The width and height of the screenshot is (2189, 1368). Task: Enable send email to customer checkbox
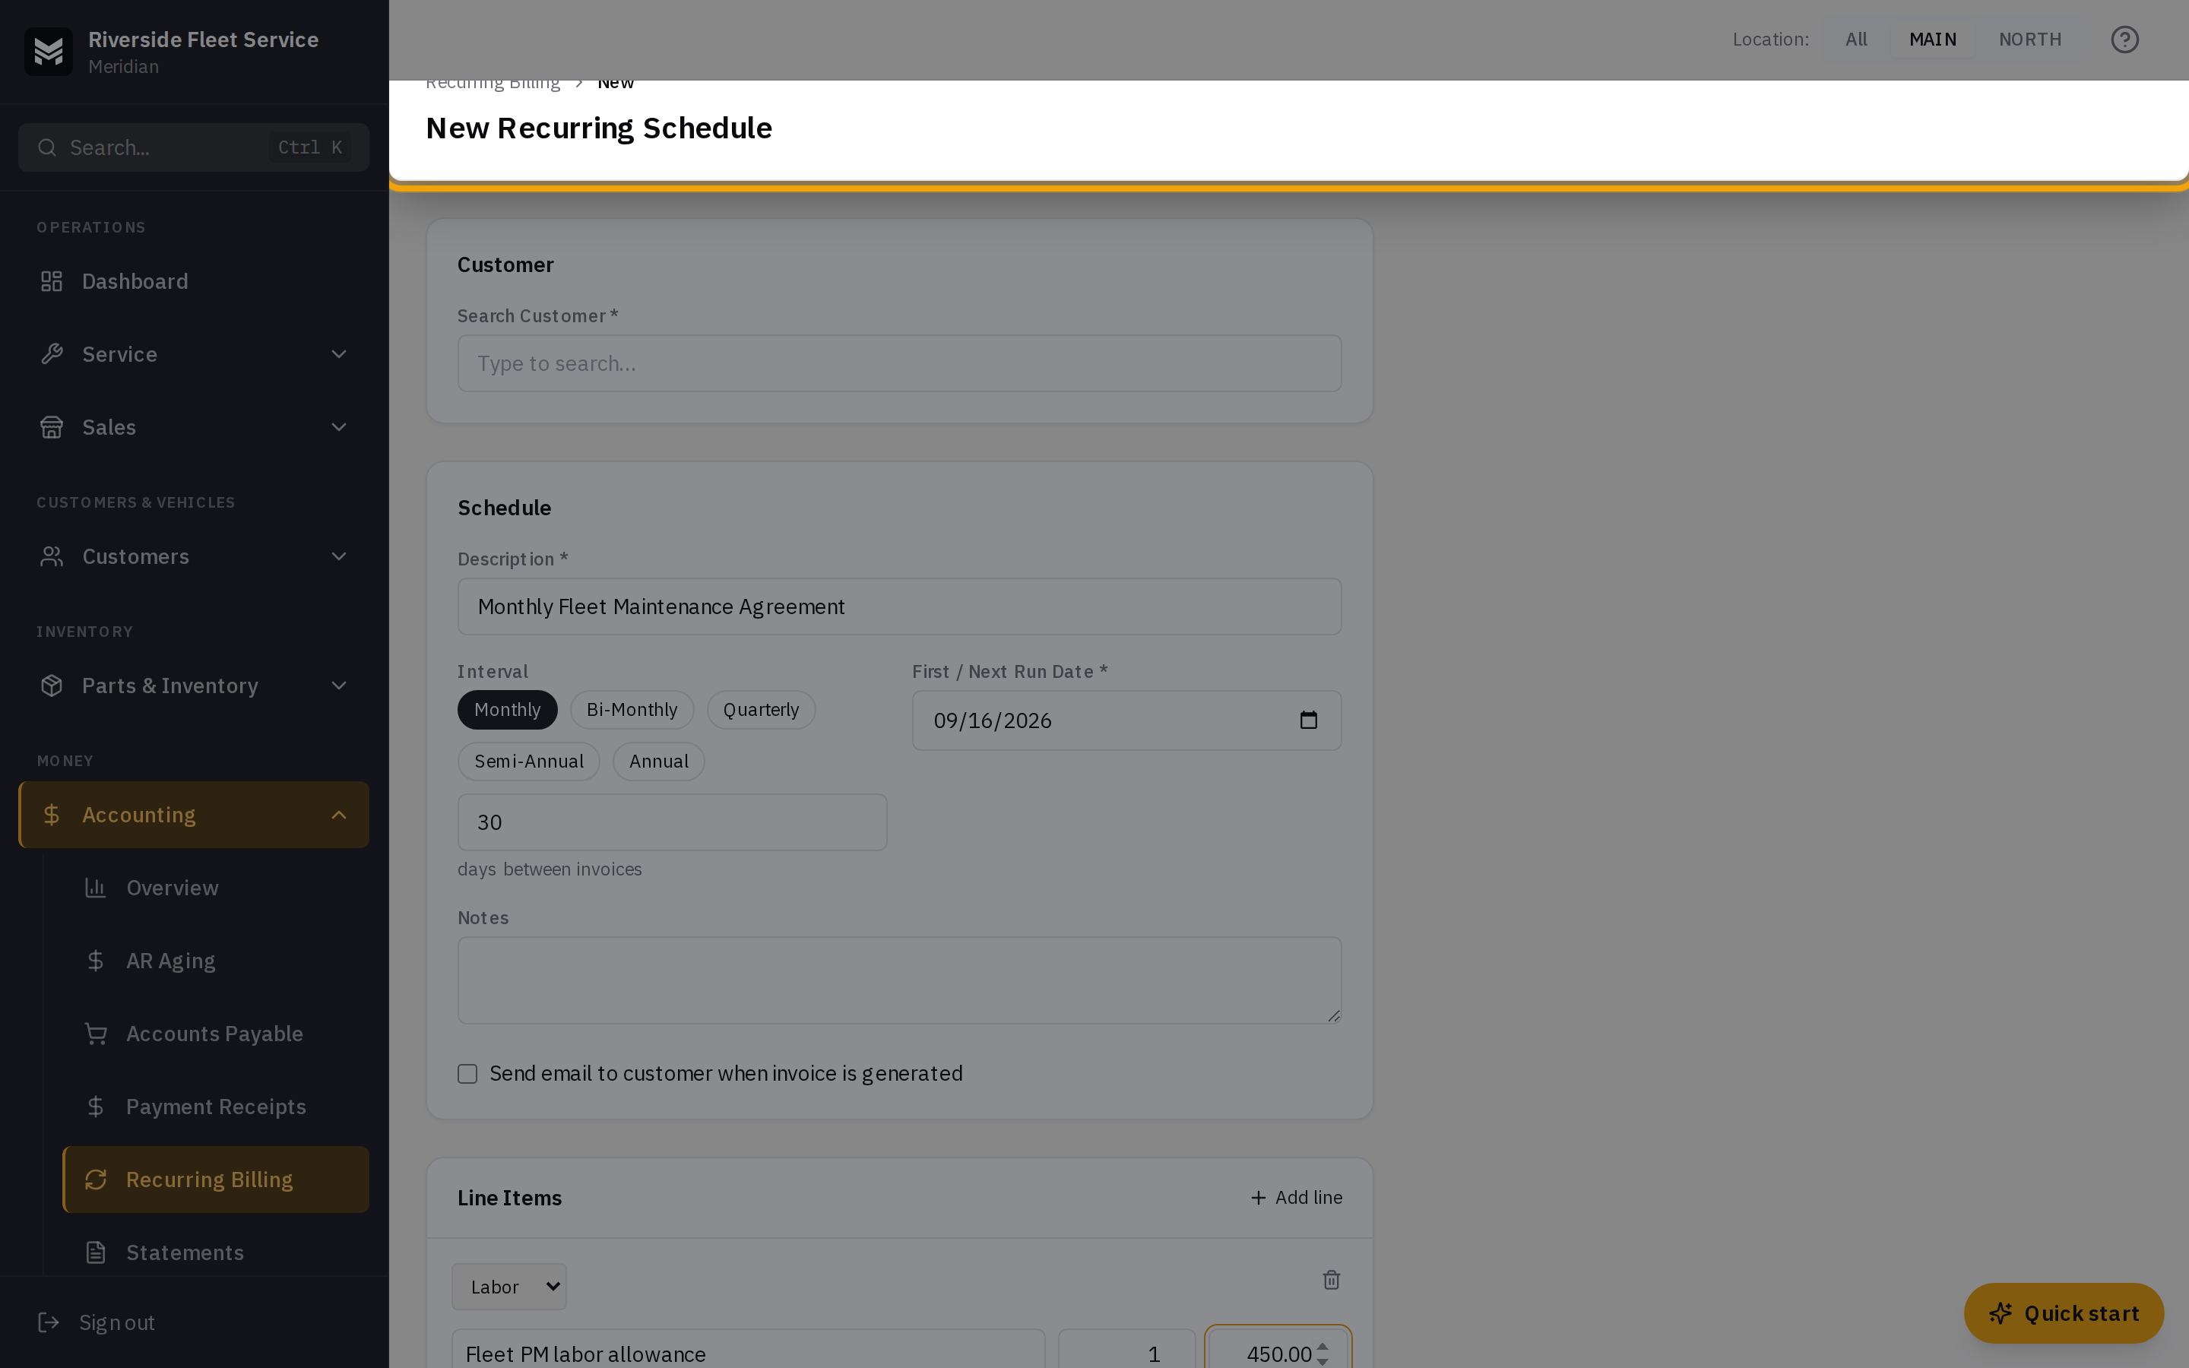(x=467, y=1074)
